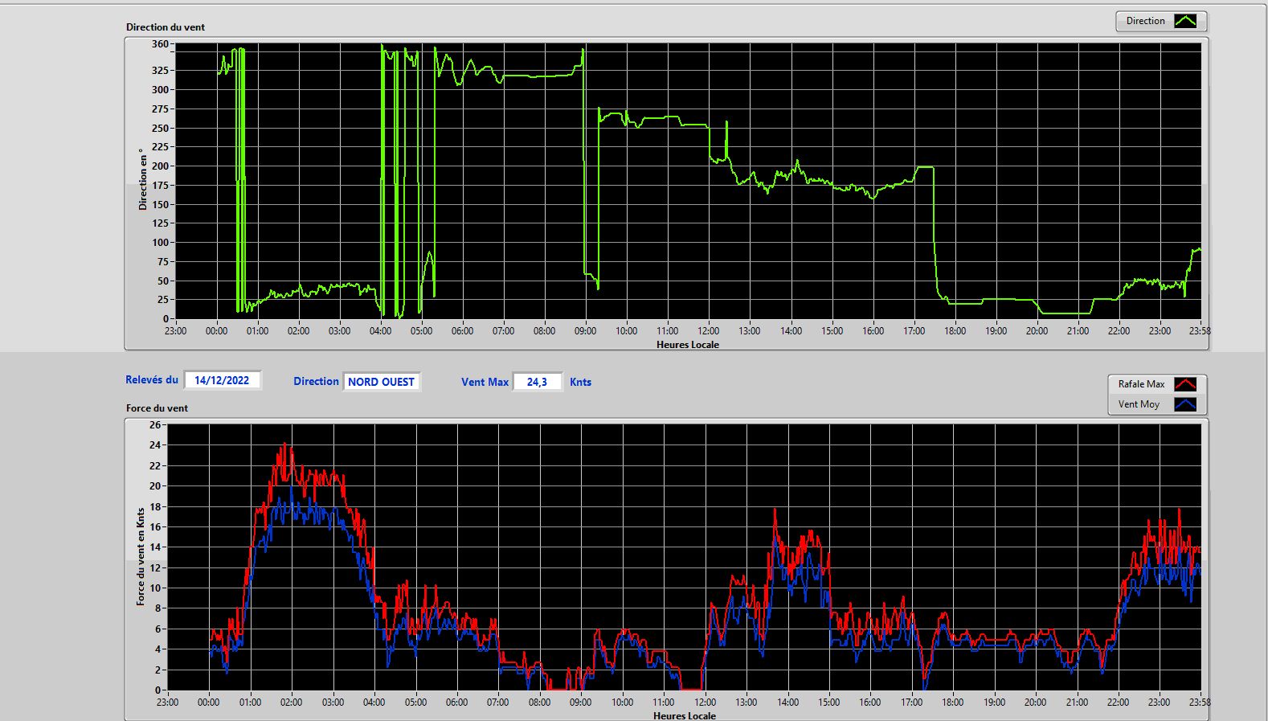Viewport: 1268px width, 721px height.
Task: Click 'Heures Locale' axis label under force chart
Action: 685,715
